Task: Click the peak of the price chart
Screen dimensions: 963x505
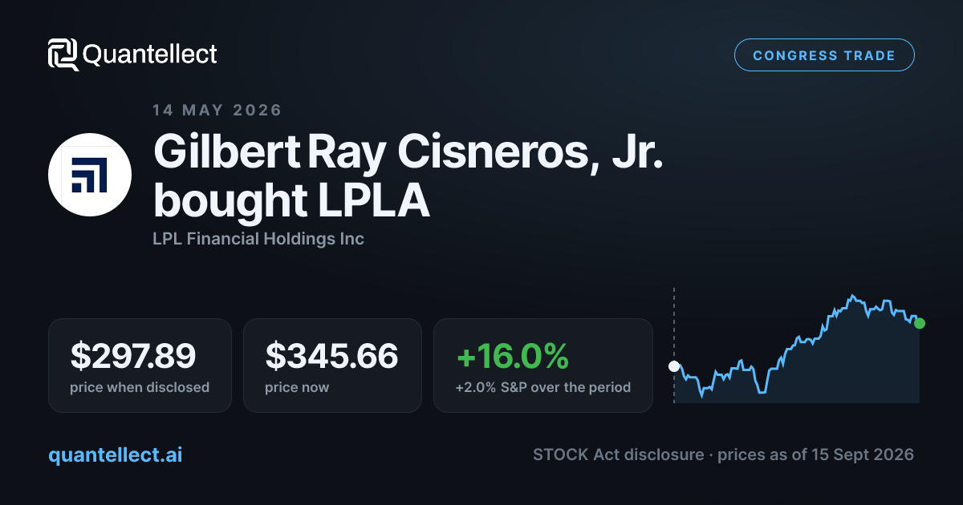Action: 852,296
